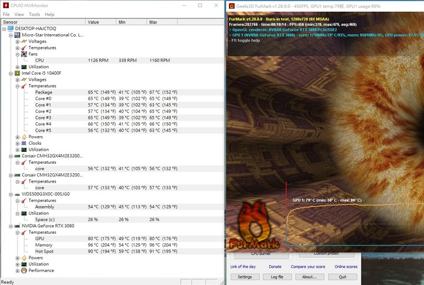Open the Donate link in FurMark
424x285 pixels.
pyautogui.click(x=275, y=267)
